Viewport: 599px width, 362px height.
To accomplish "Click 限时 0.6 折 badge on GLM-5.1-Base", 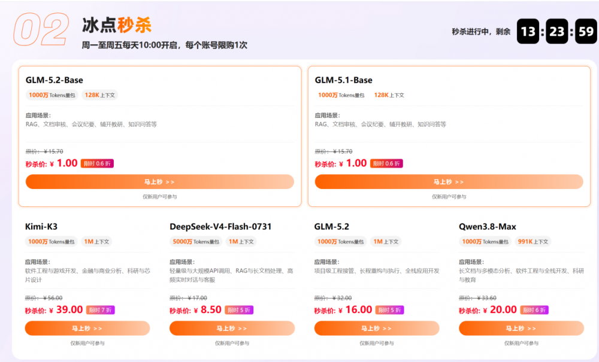I will coord(386,163).
